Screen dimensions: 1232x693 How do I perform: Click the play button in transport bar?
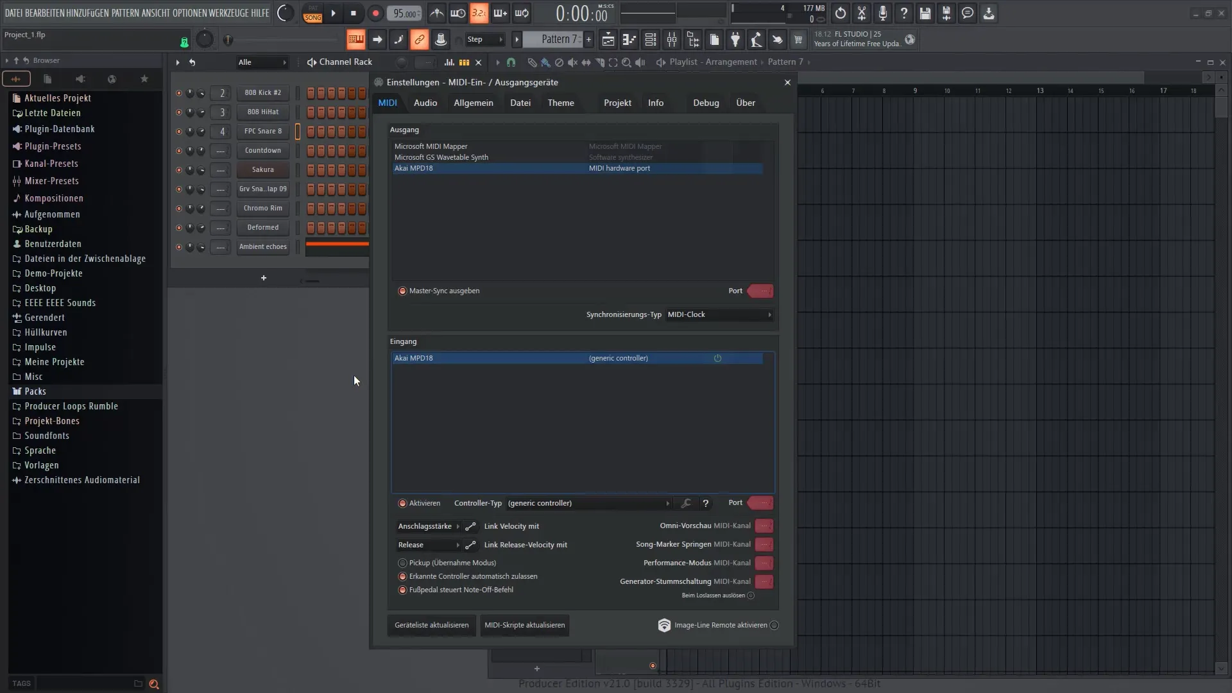pos(334,13)
